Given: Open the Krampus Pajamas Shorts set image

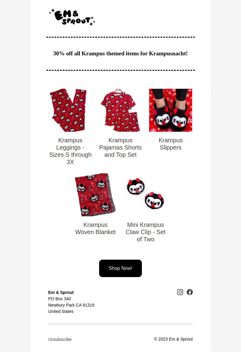Looking at the screenshot, I should click(120, 110).
